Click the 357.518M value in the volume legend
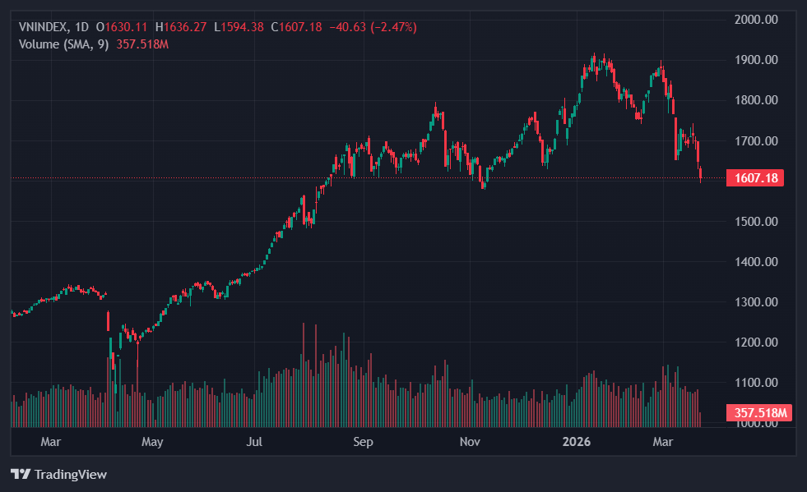Image resolution: width=807 pixels, height=492 pixels. click(x=142, y=44)
